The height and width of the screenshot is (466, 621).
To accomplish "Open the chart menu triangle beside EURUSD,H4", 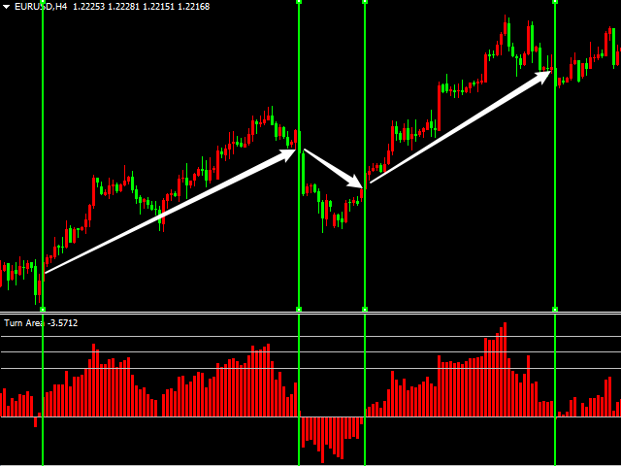I will pyautogui.click(x=6, y=7).
